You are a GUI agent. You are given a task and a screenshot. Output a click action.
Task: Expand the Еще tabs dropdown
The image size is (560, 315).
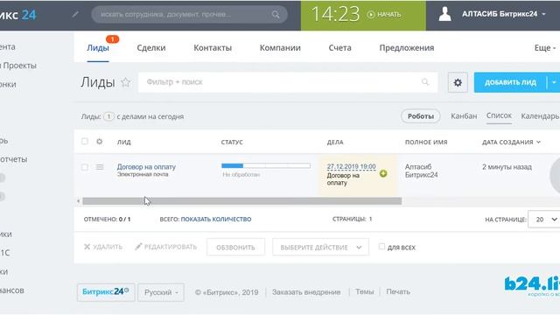[545, 48]
